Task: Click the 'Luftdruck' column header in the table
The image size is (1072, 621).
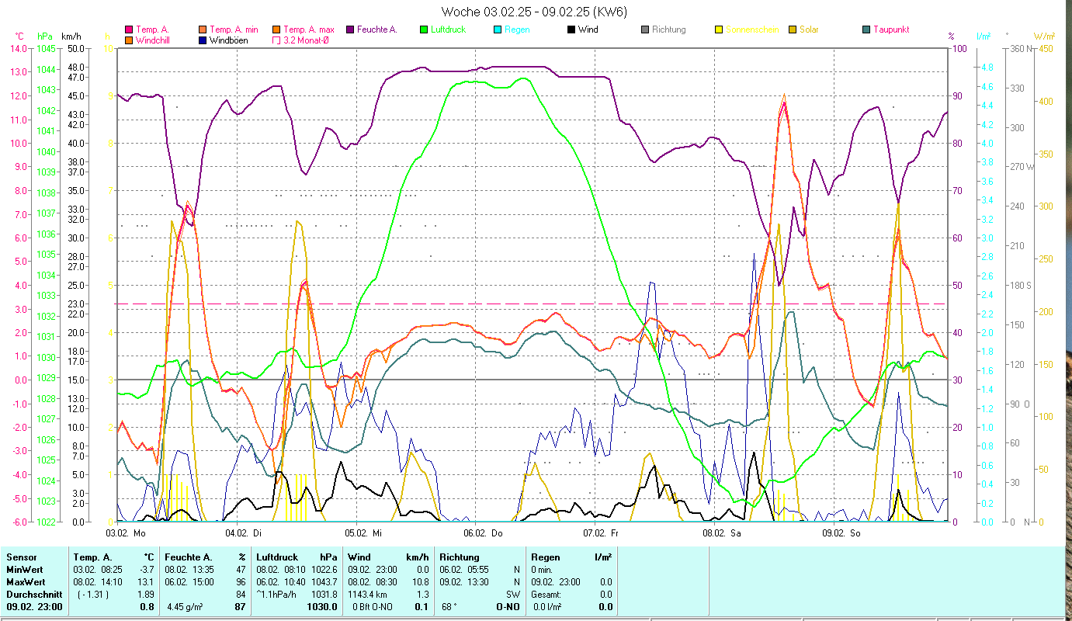Action: pyautogui.click(x=278, y=557)
